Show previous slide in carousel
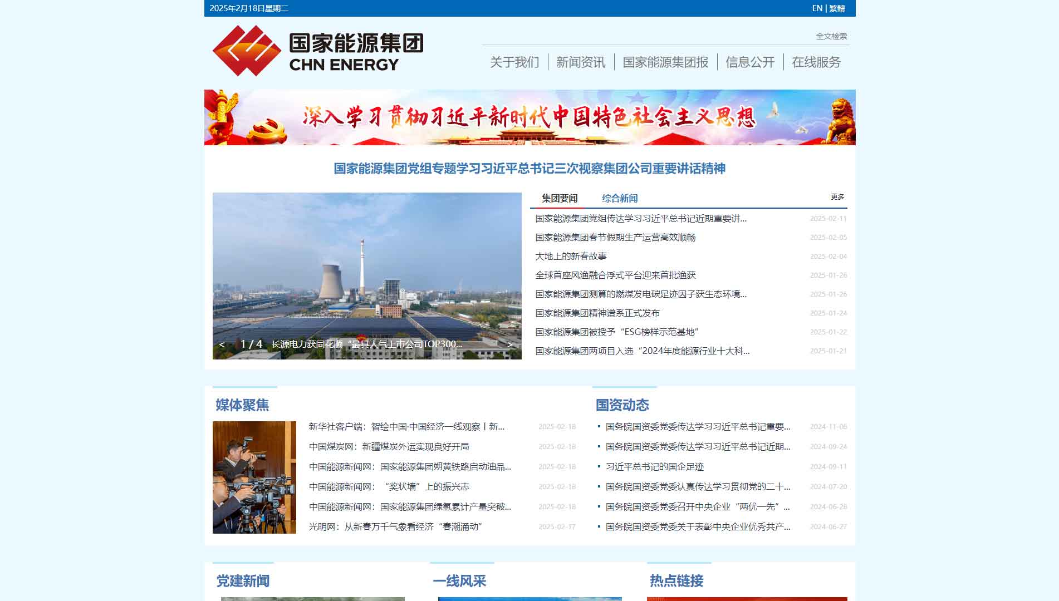Viewport: 1059px width, 601px height. (x=222, y=344)
